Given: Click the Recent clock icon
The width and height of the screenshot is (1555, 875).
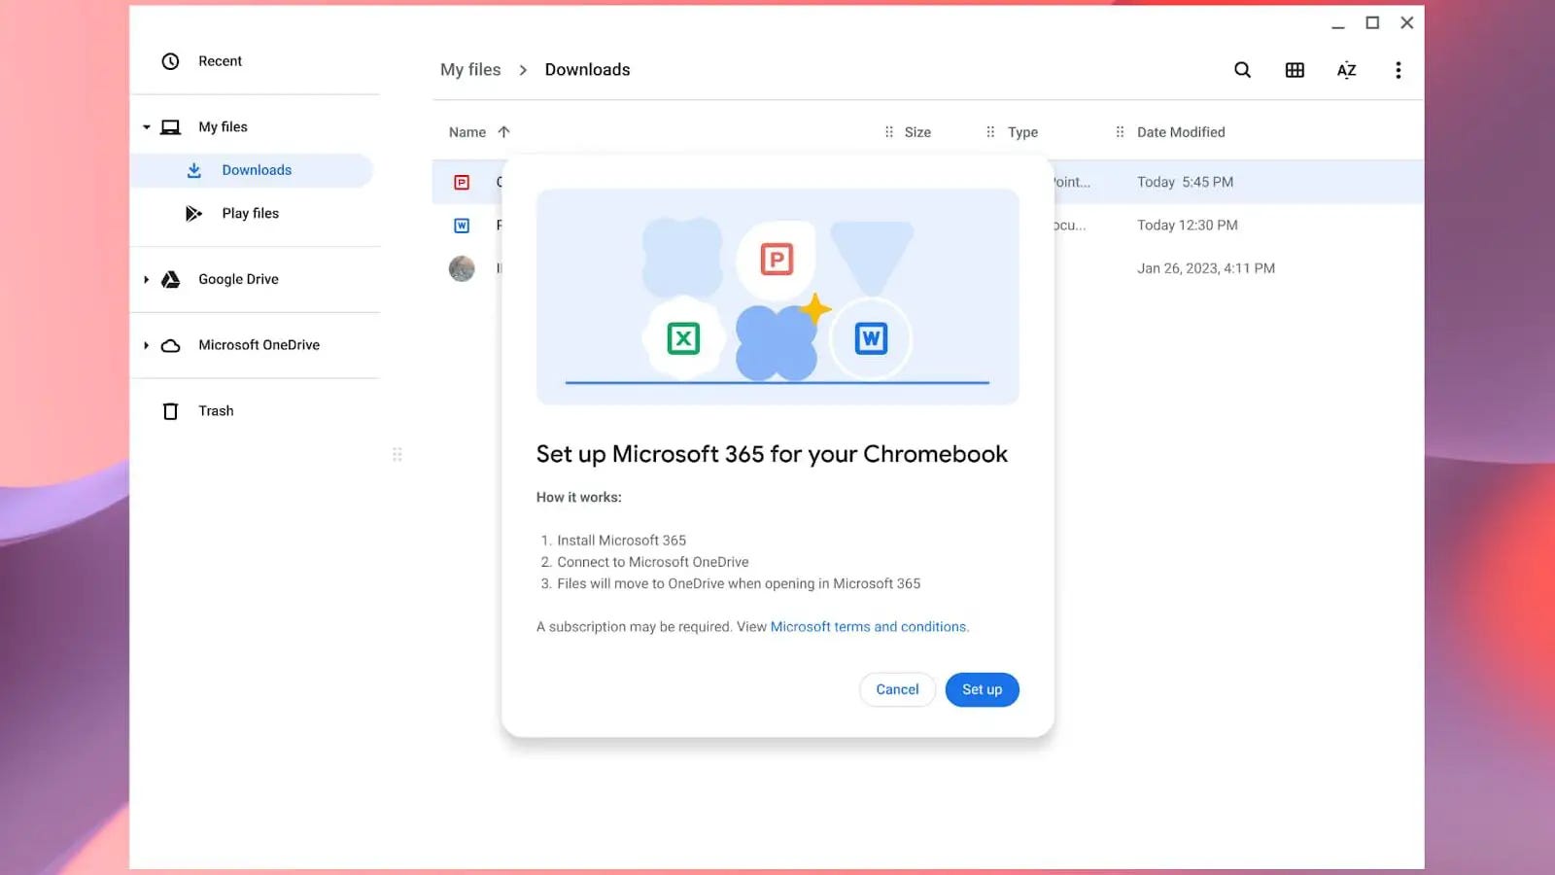Looking at the screenshot, I should pyautogui.click(x=170, y=61).
